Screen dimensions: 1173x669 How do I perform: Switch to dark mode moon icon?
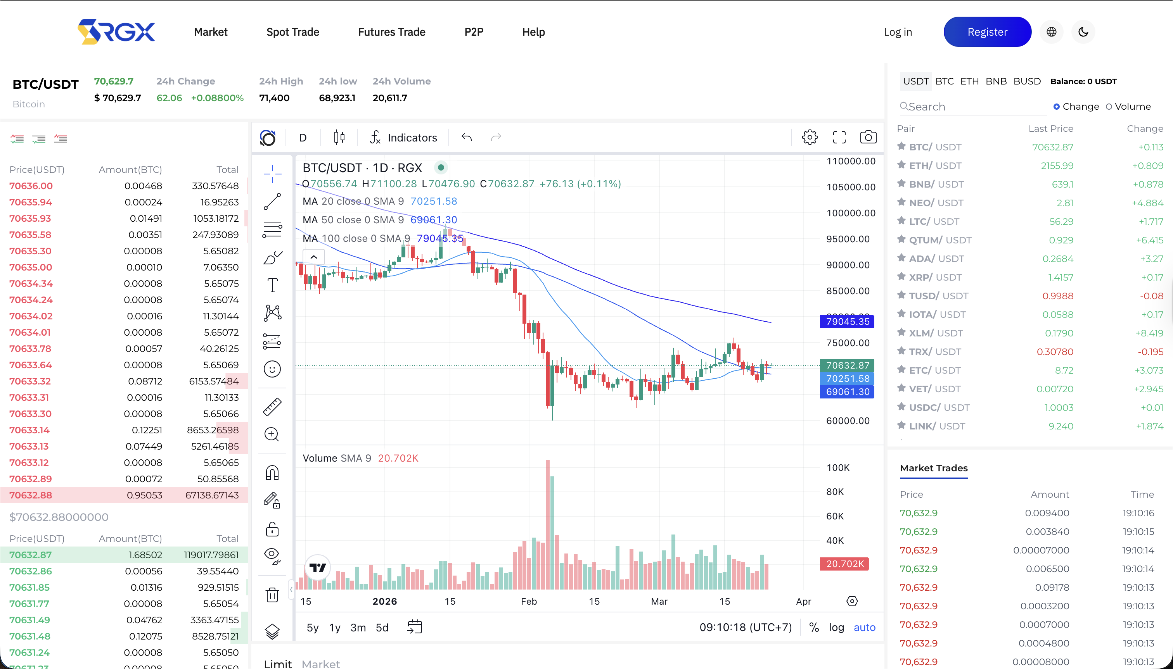(x=1083, y=32)
